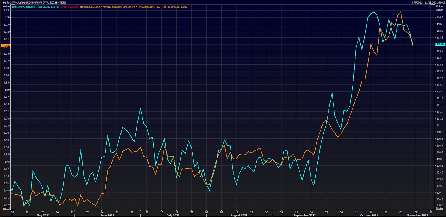Click the Auto scale button on left axis
The width and height of the screenshot is (446, 217).
pyautogui.click(x=6, y=208)
